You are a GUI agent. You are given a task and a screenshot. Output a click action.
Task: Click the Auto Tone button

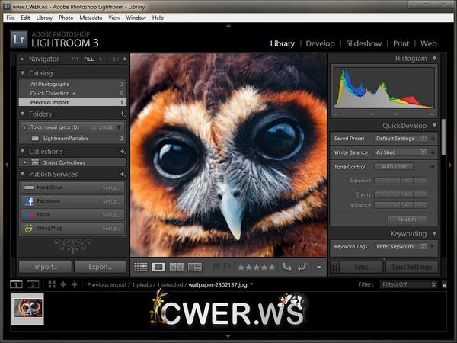(x=394, y=166)
